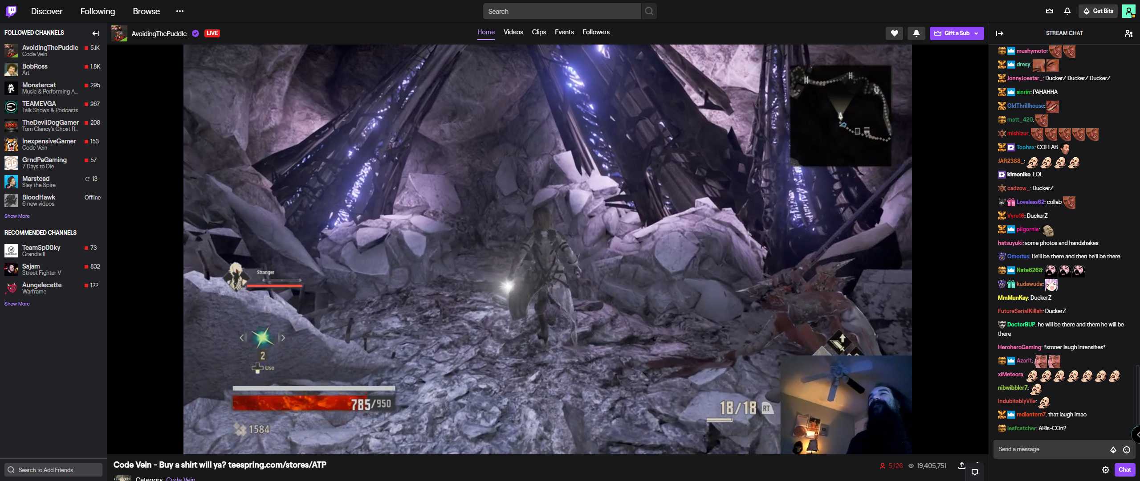Click the red LIVE badge
The width and height of the screenshot is (1140, 481).
pos(212,33)
